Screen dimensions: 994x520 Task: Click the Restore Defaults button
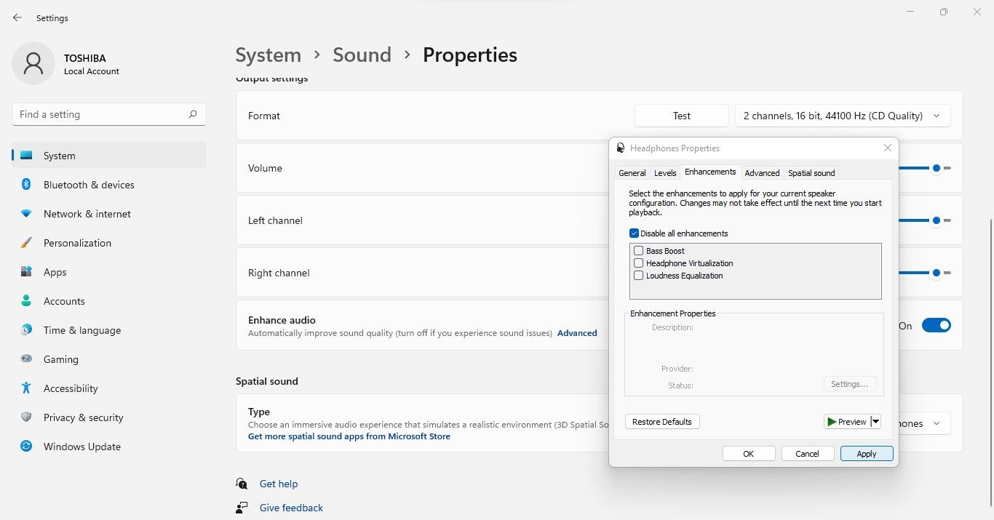662,422
